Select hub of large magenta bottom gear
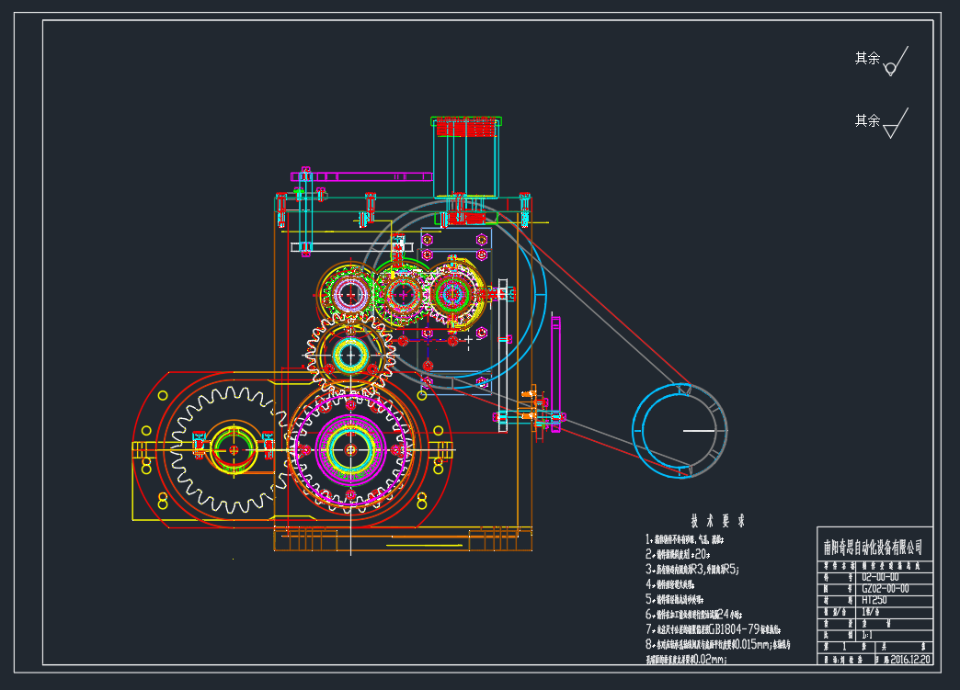Image resolution: width=960 pixels, height=690 pixels. pos(350,449)
